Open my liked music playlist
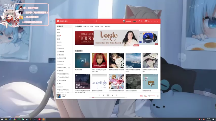The image size is (216, 121). tap(62, 67)
